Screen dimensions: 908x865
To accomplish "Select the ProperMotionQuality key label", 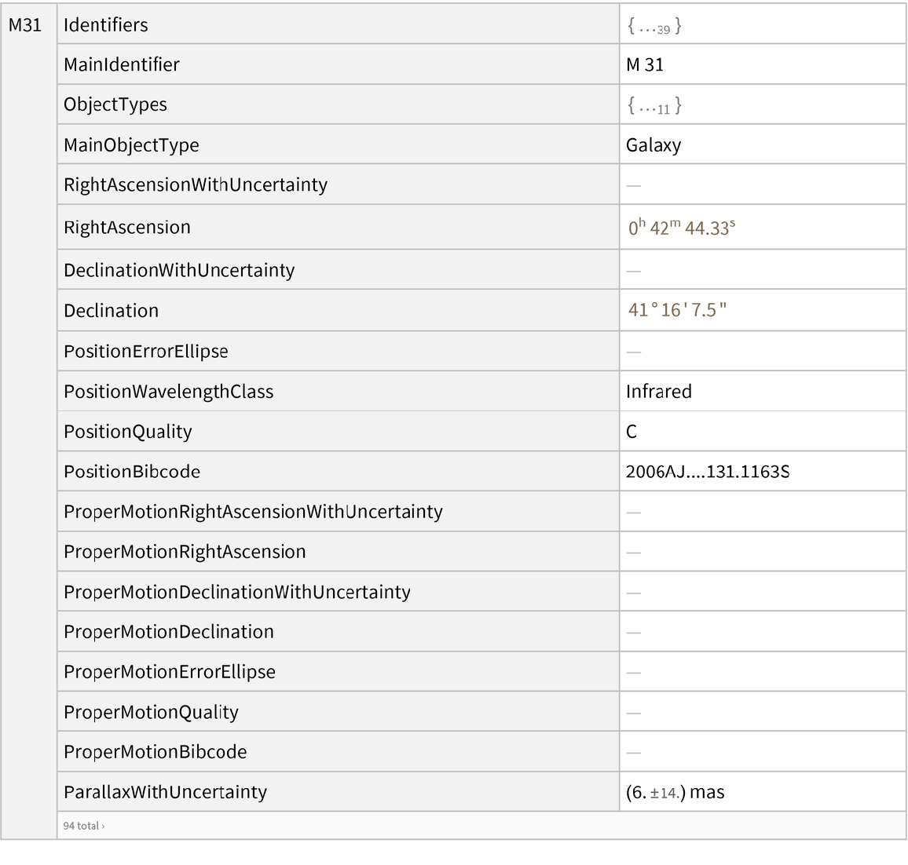I will [151, 712].
